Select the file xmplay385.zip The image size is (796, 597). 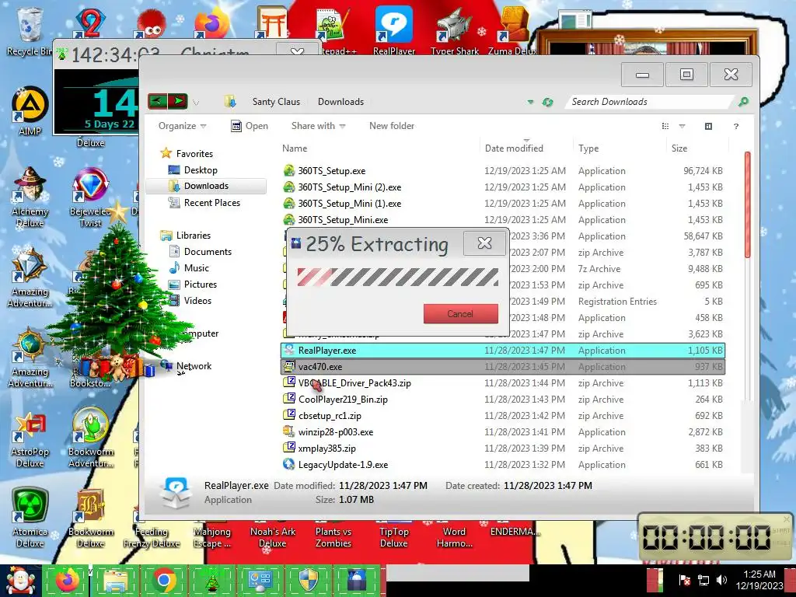(x=503, y=449)
